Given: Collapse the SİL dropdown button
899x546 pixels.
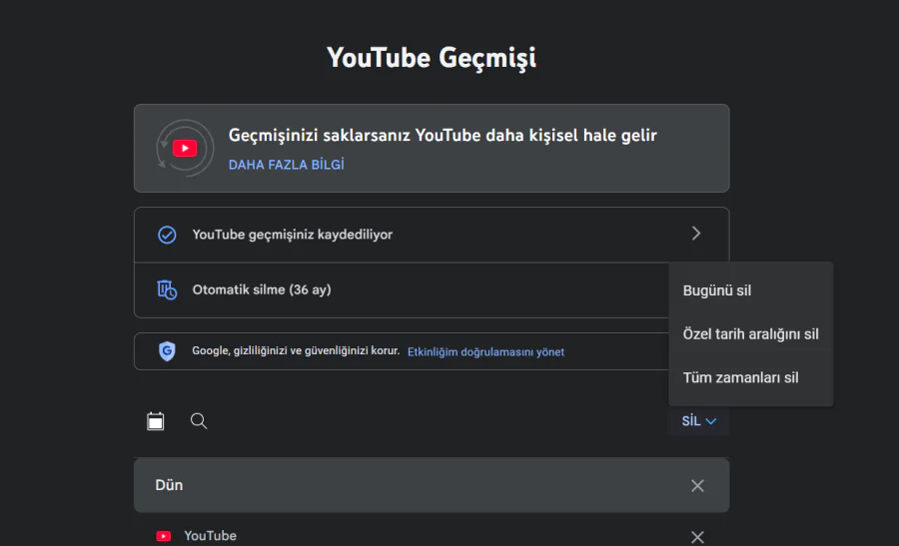Looking at the screenshot, I should tap(699, 421).
